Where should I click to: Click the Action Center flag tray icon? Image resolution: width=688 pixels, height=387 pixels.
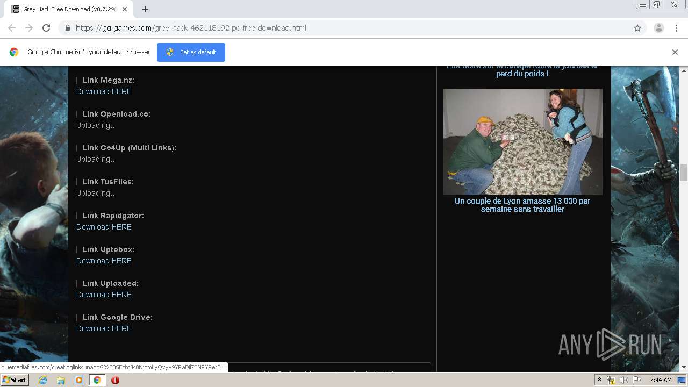click(x=637, y=380)
